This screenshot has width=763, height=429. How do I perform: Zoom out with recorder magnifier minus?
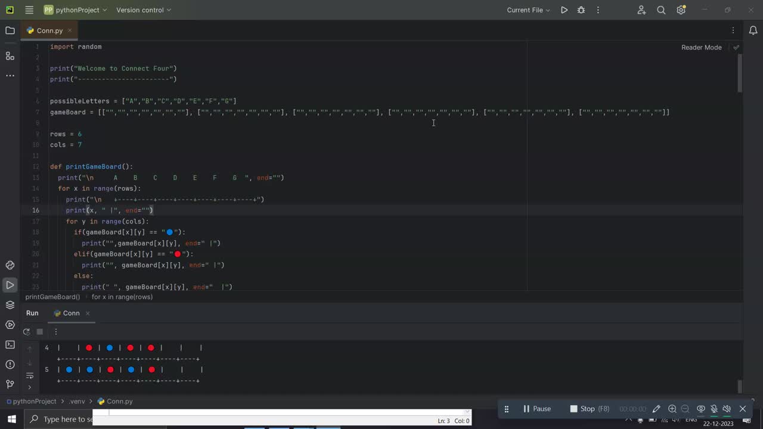(x=685, y=409)
